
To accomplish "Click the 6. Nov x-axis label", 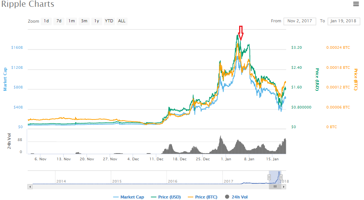I will [x=40, y=159].
